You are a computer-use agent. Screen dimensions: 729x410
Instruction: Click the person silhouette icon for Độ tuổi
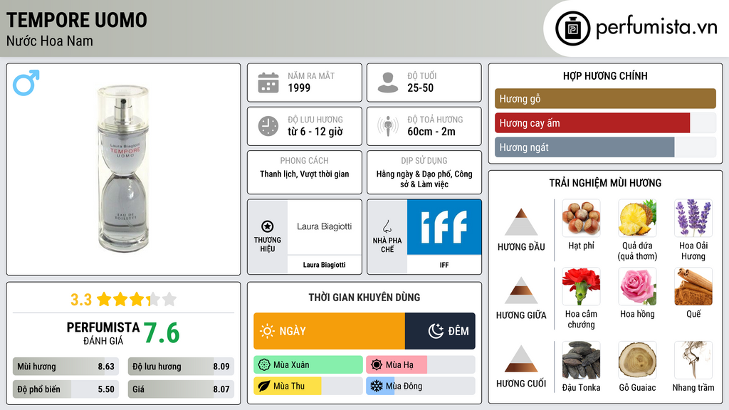(x=388, y=83)
